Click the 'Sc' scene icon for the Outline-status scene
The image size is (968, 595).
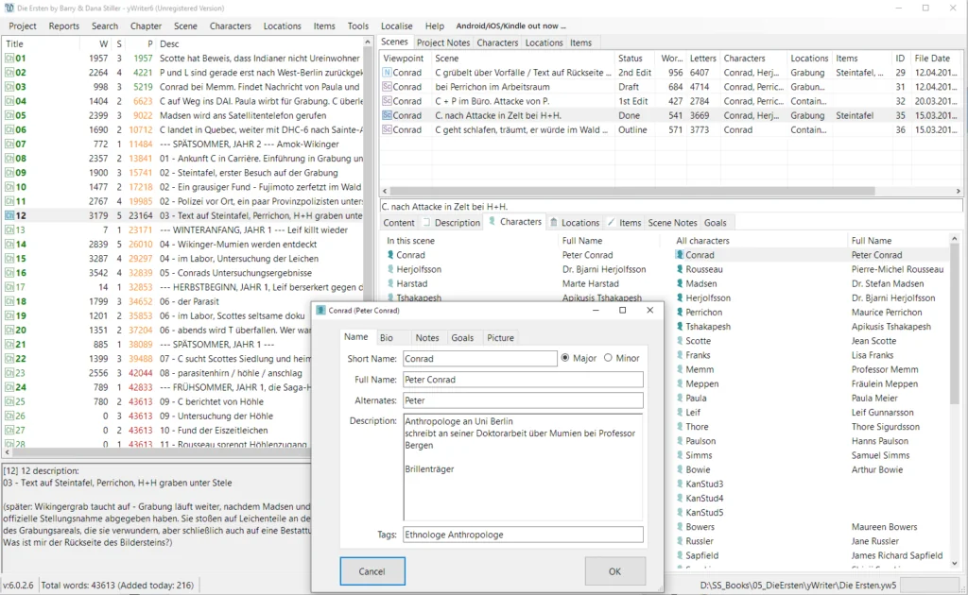387,129
